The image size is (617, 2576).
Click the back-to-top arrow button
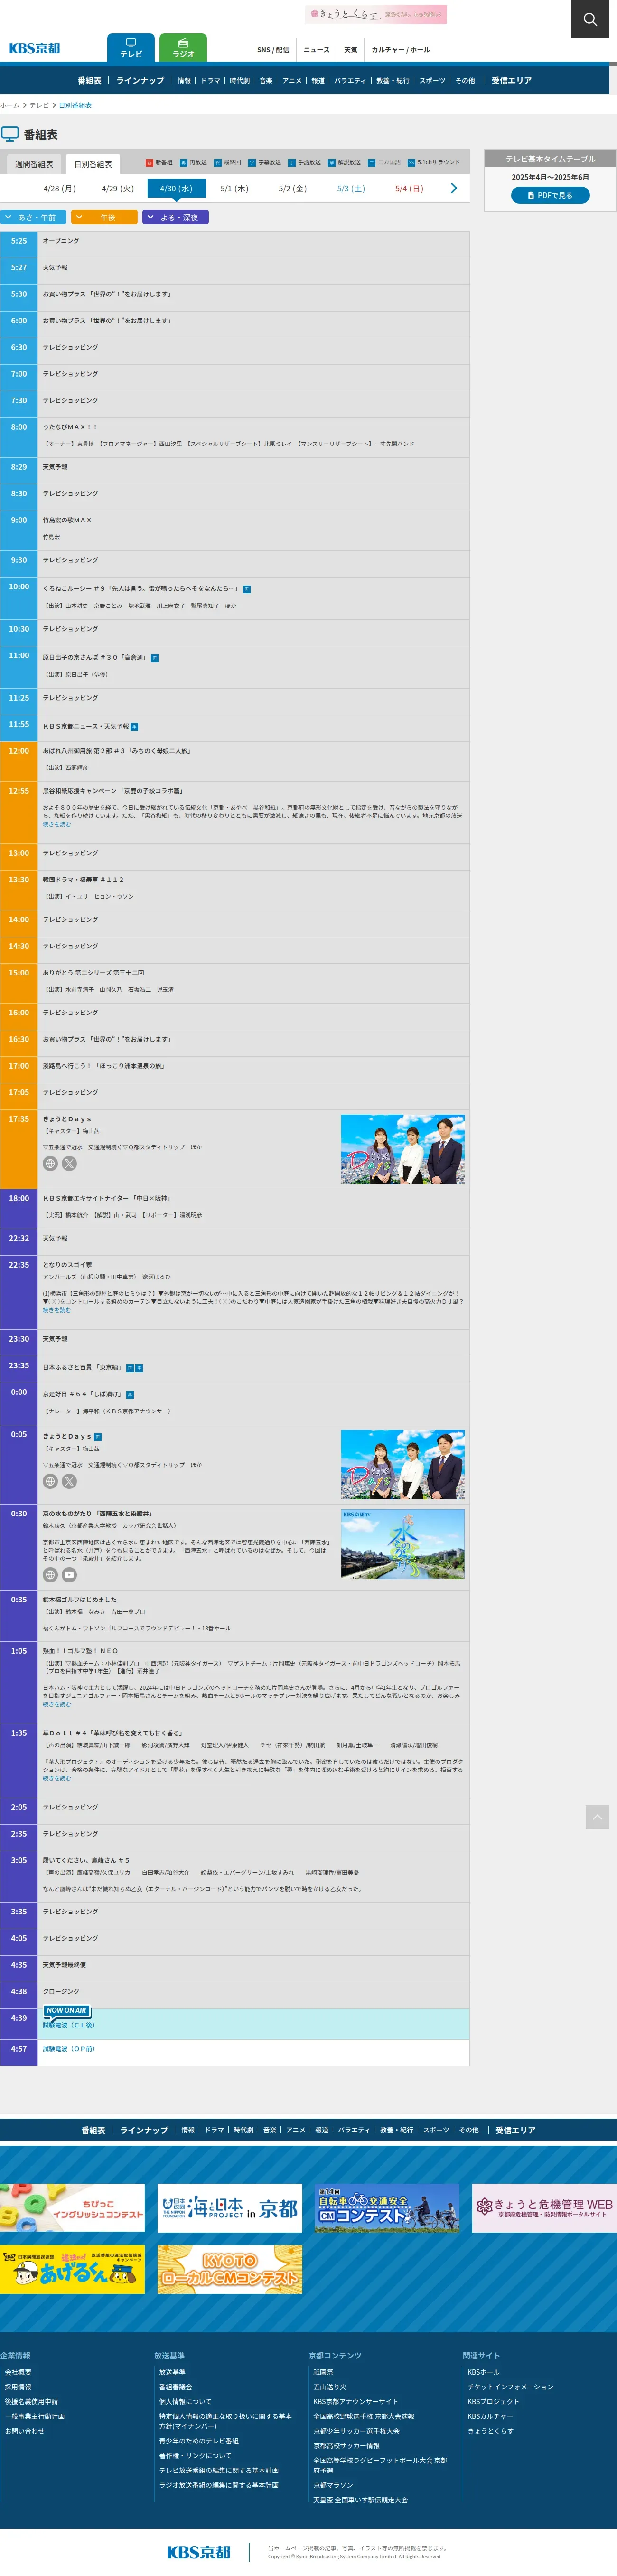pyautogui.click(x=597, y=1816)
